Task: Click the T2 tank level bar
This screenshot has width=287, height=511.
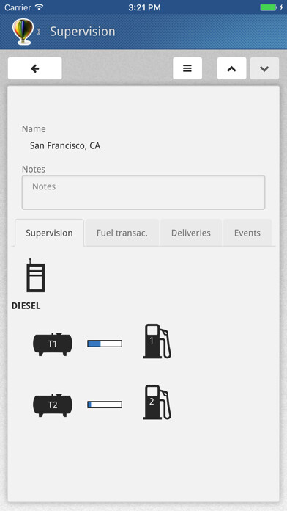Action: (105, 405)
